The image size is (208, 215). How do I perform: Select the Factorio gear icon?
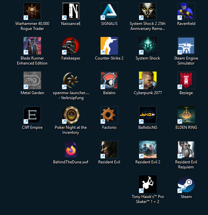point(109,115)
